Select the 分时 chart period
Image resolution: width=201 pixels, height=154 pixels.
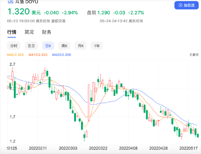point(14,46)
